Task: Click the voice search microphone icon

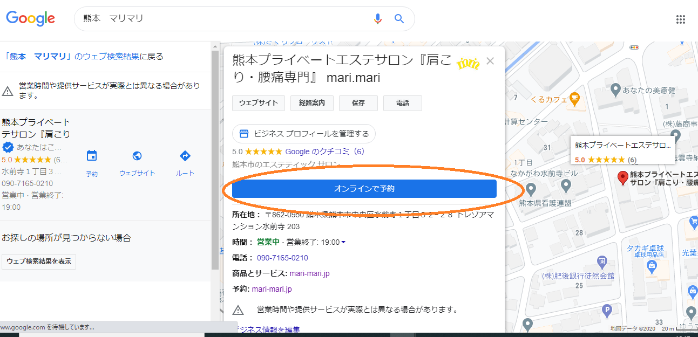Action: pyautogui.click(x=378, y=19)
